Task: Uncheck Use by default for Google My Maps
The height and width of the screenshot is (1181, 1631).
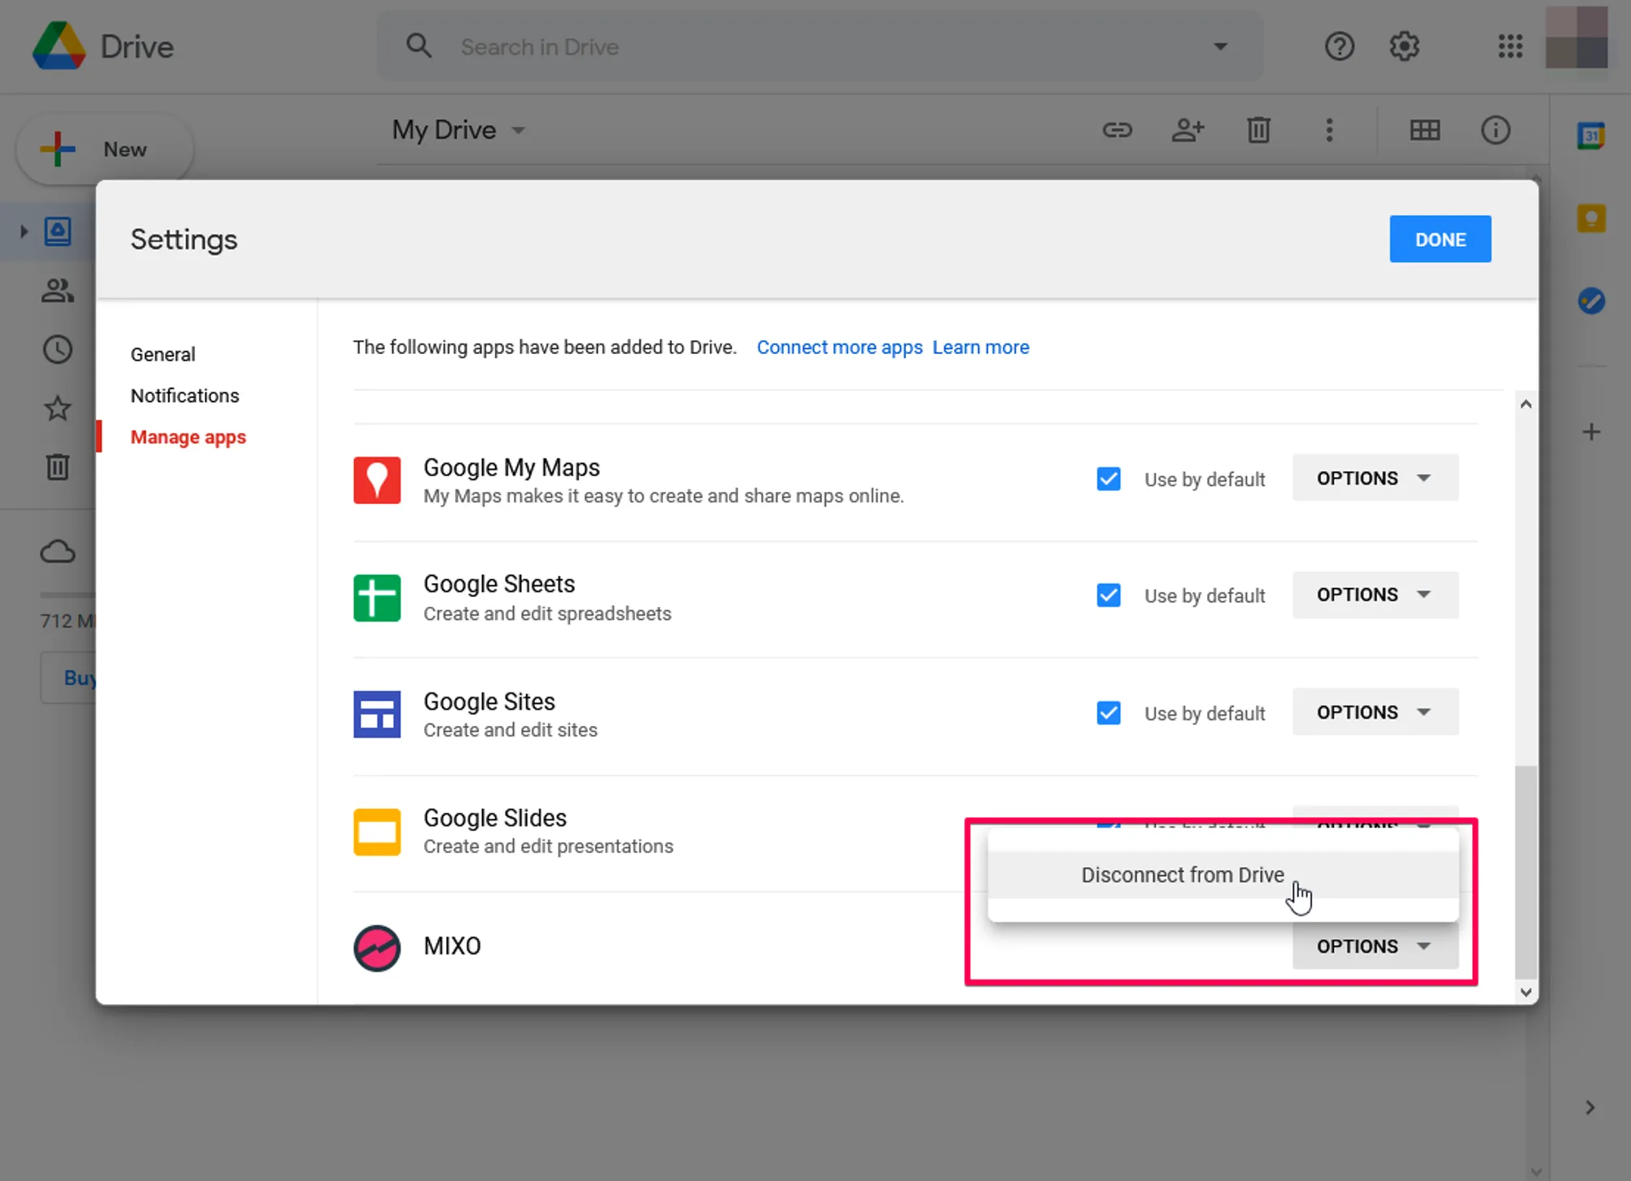Action: pos(1108,479)
